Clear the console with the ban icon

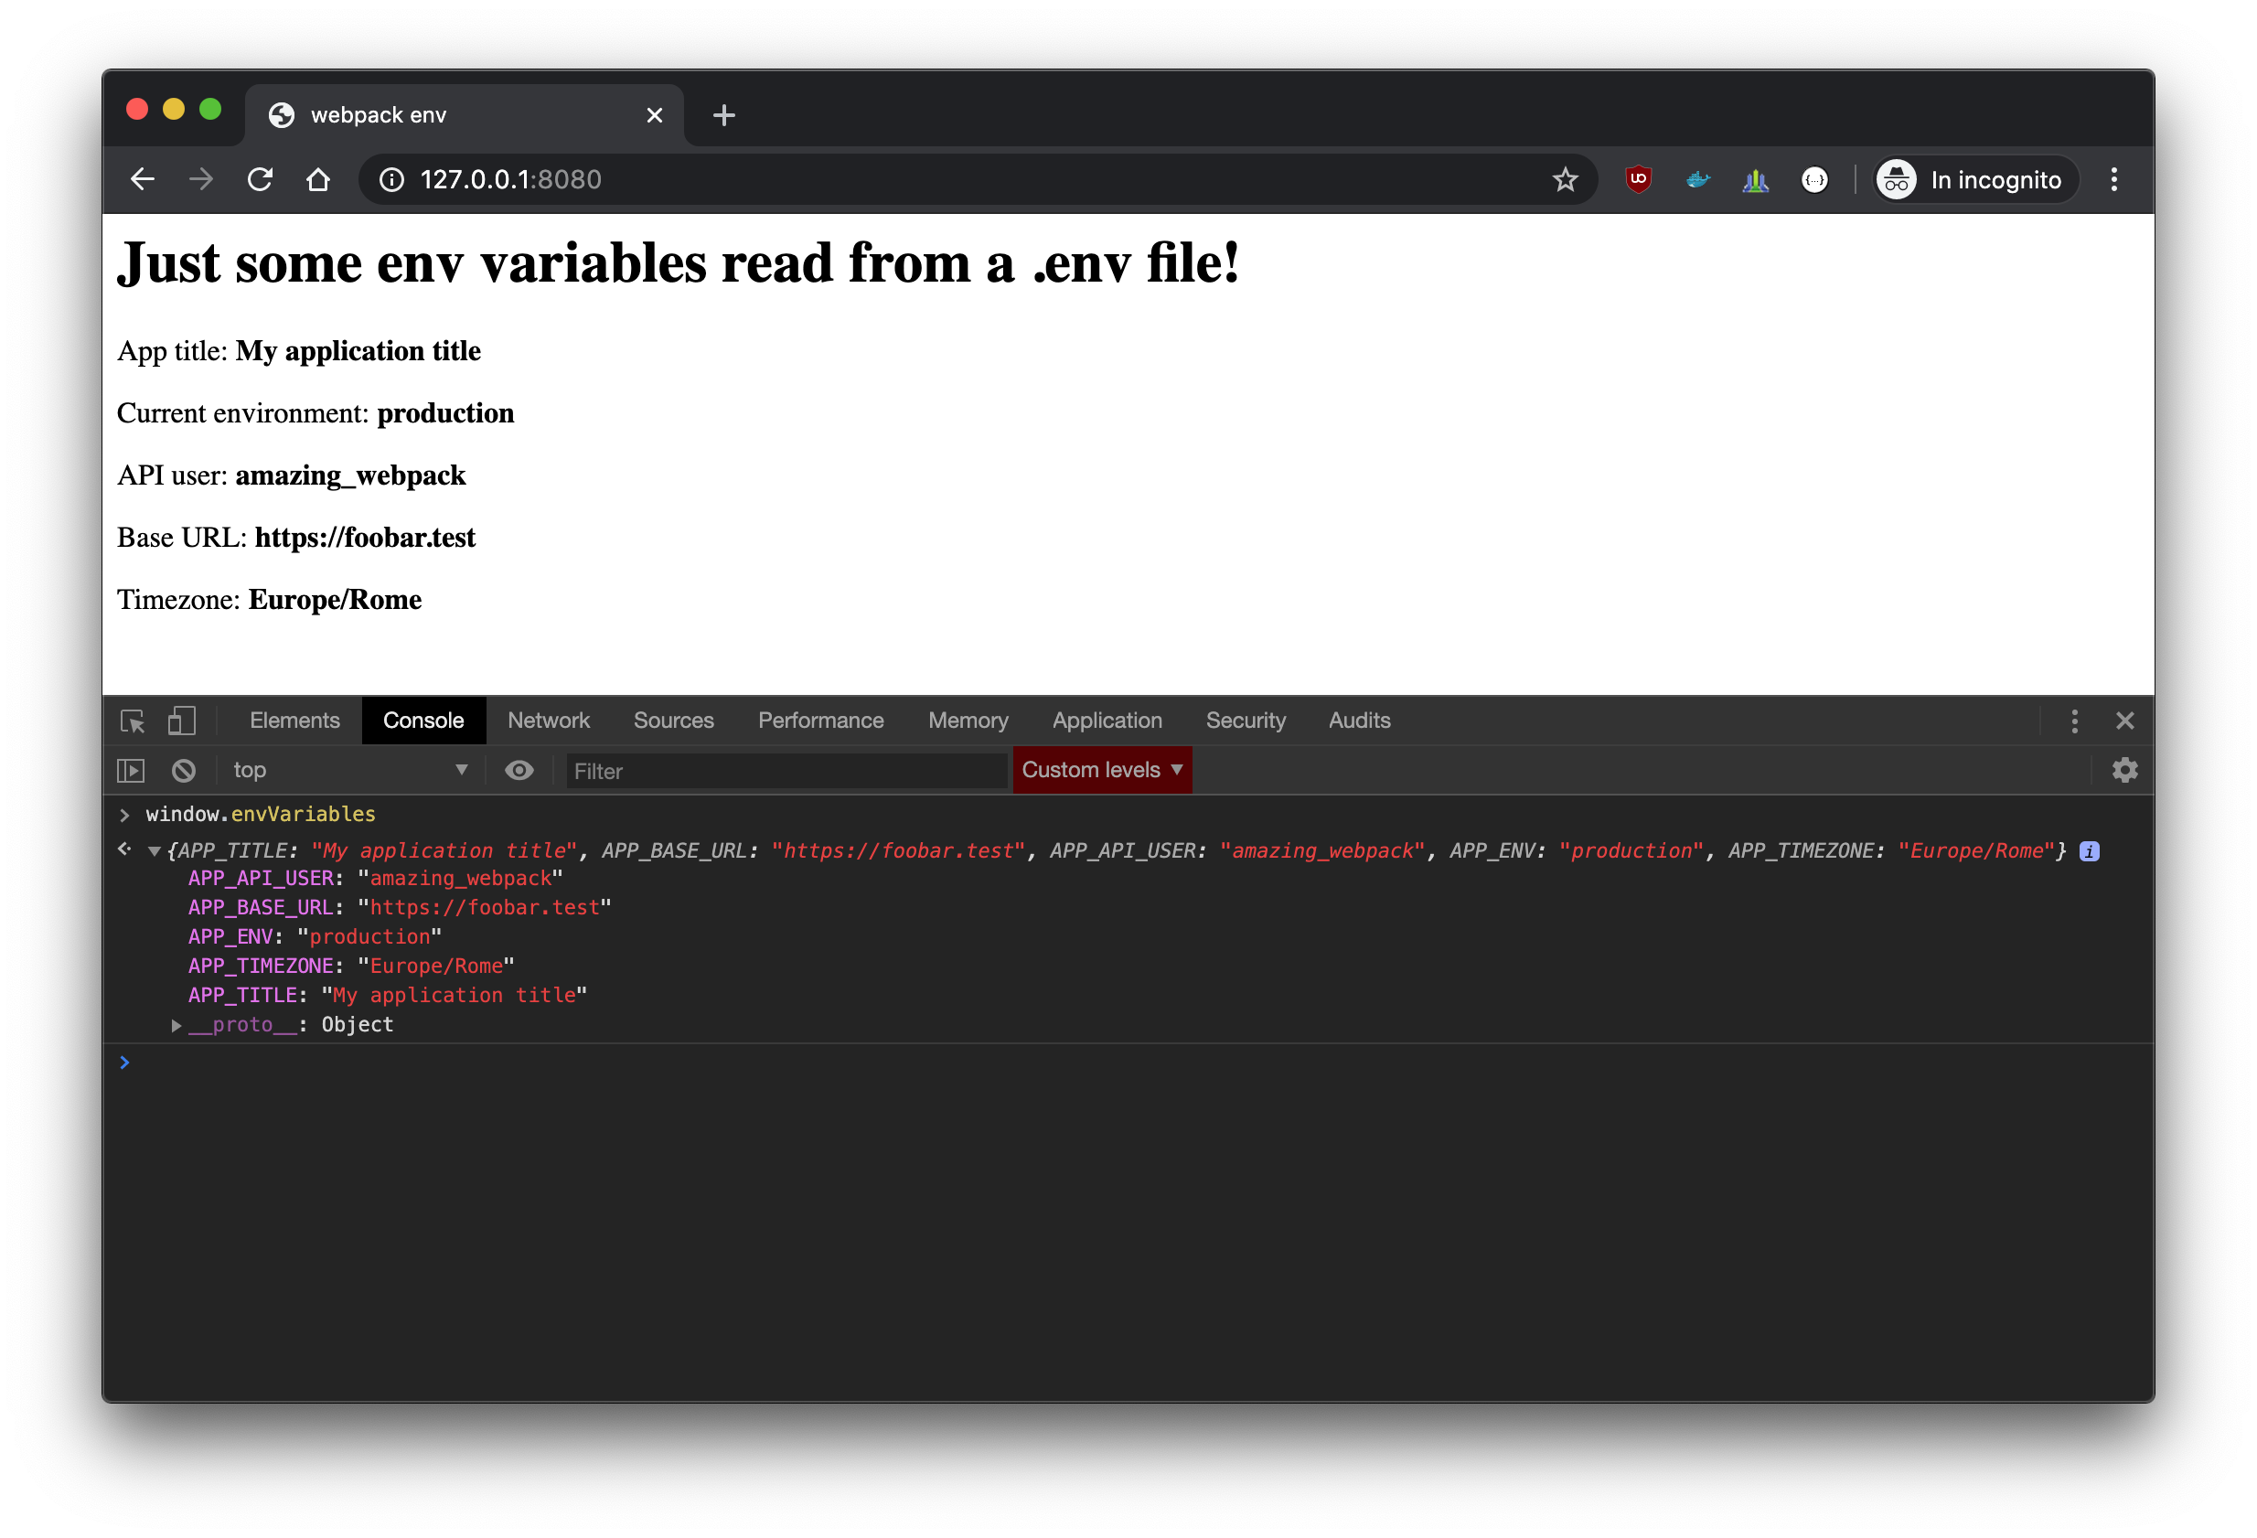[184, 770]
